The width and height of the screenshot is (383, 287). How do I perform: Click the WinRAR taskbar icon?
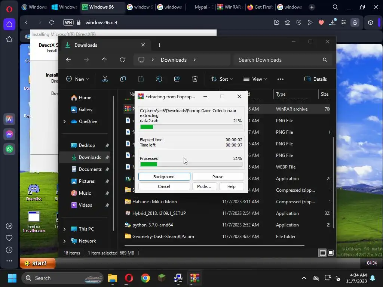194,278
